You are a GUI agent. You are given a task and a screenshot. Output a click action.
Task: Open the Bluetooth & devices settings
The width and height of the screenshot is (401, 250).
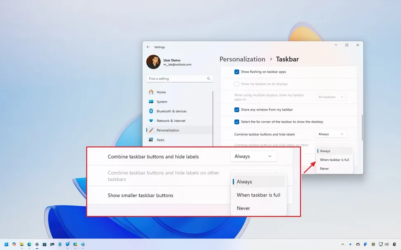[171, 111]
